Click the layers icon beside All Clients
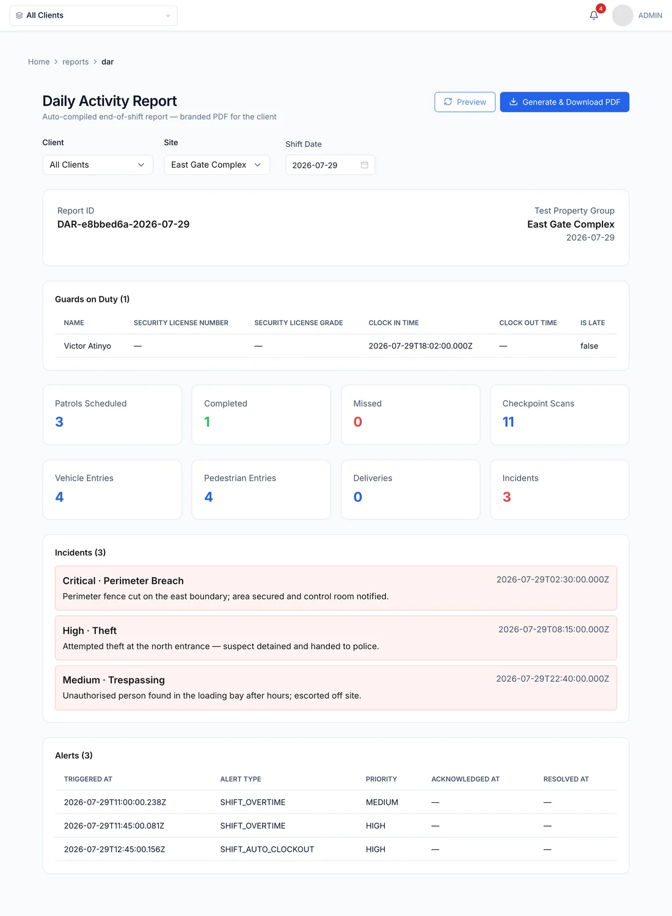672x916 pixels. (x=20, y=15)
